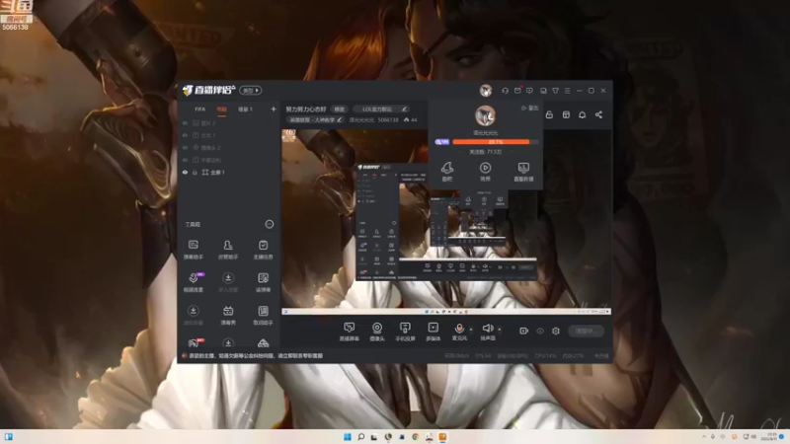Toggle the speaker mute button

(x=487, y=332)
